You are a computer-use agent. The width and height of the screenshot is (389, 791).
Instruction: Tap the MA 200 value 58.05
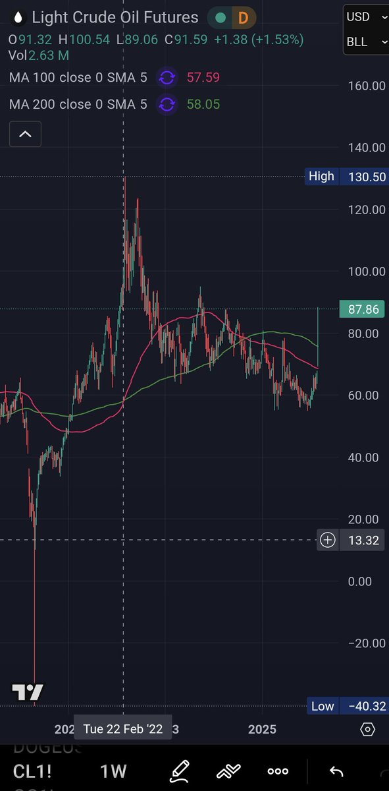[x=203, y=104]
